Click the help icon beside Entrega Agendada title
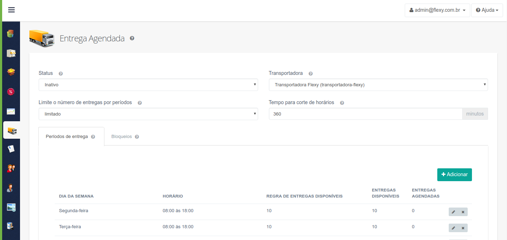The width and height of the screenshot is (507, 240). [x=132, y=38]
